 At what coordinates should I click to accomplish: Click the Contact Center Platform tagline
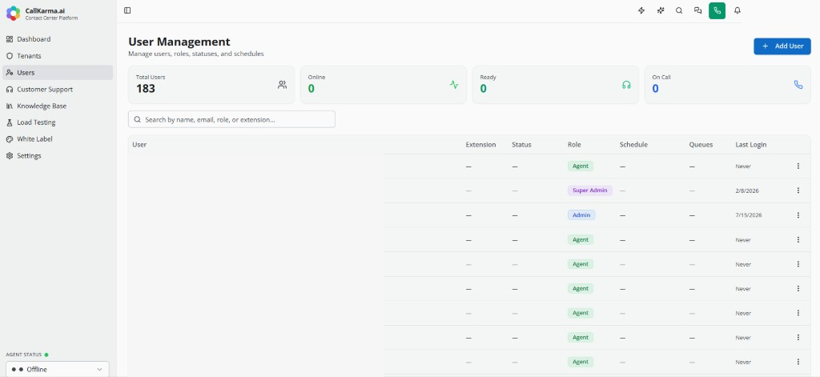51,18
